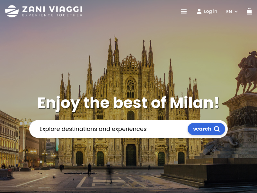Click the Zani Viaggi round globe logo
Image resolution: width=257 pixels, height=193 pixels.
click(x=12, y=11)
